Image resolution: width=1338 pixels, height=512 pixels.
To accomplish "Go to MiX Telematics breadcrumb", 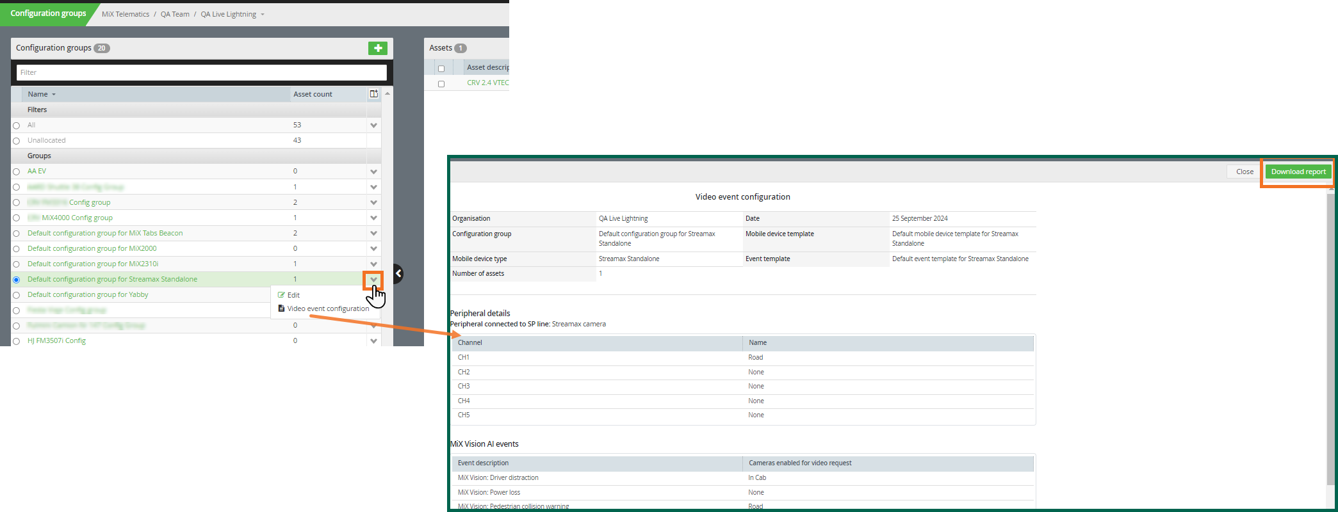I will 126,14.
